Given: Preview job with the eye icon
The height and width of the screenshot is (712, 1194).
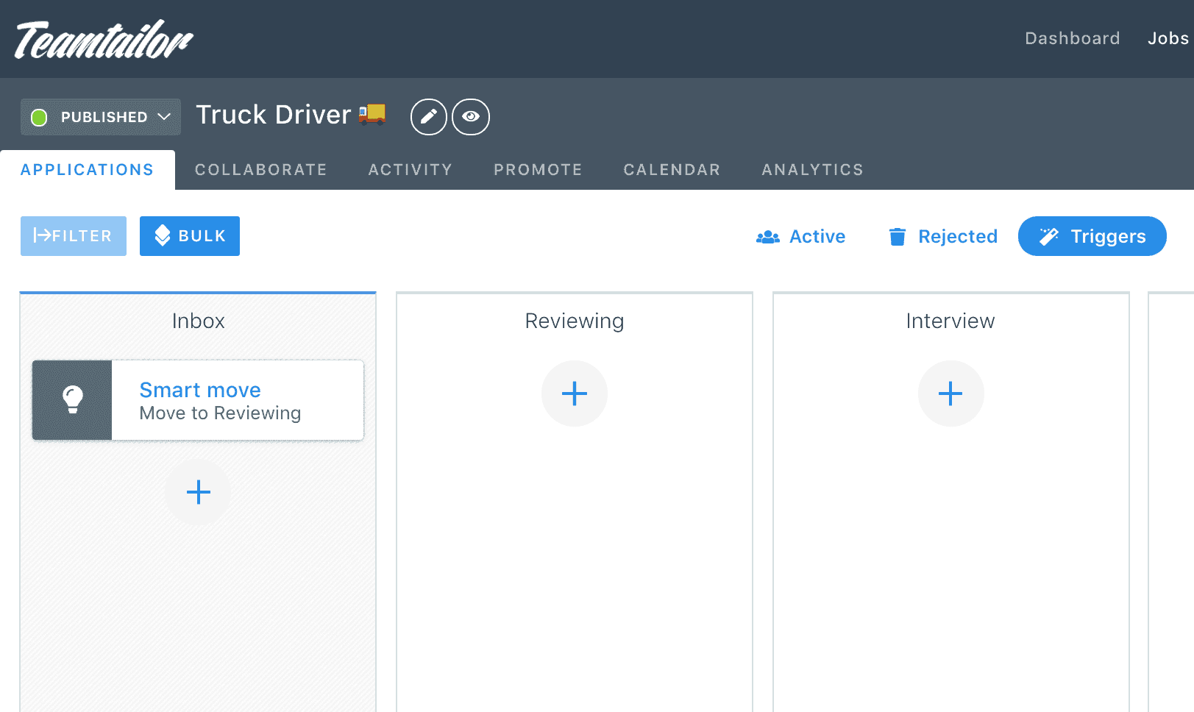Looking at the screenshot, I should 471,117.
